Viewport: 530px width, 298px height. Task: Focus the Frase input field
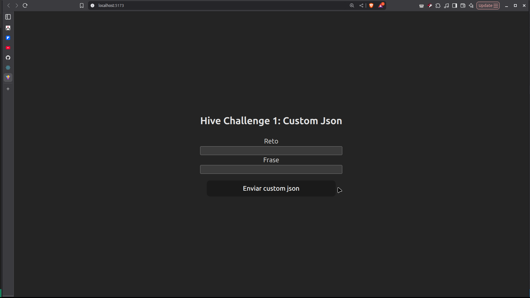pyautogui.click(x=271, y=169)
